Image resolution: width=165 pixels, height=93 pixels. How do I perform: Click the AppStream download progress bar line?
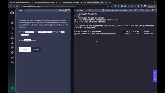(x=114, y=34)
